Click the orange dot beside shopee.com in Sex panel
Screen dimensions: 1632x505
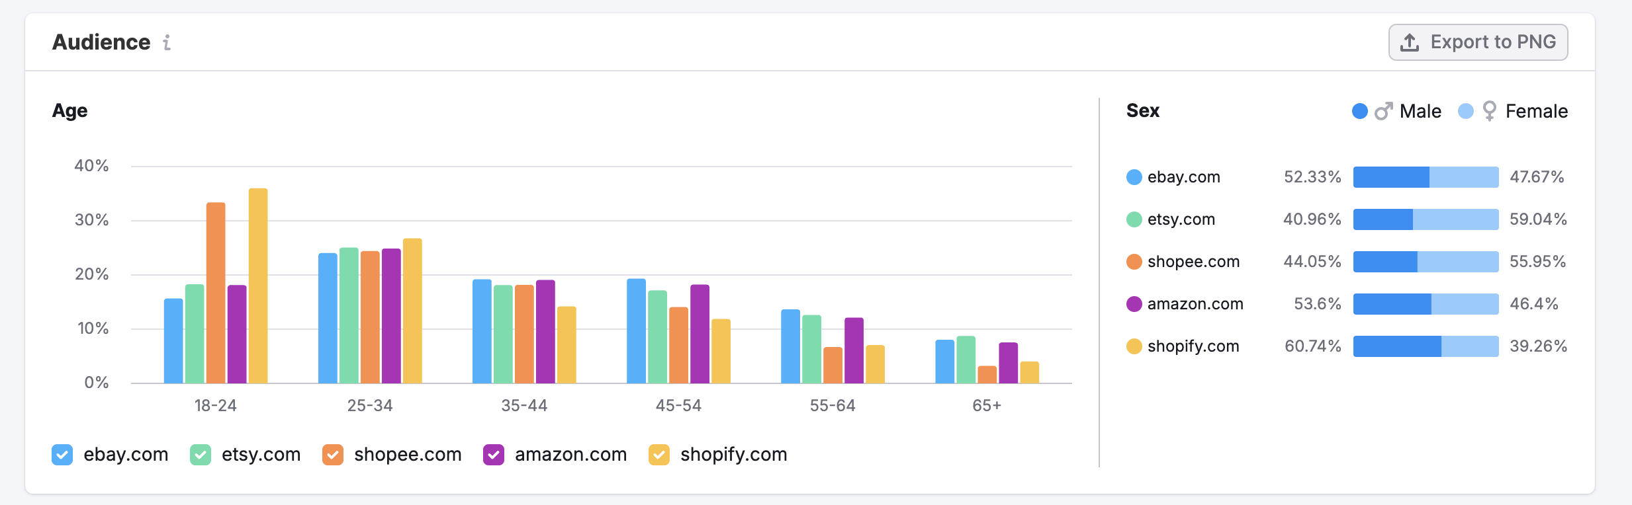1134,261
